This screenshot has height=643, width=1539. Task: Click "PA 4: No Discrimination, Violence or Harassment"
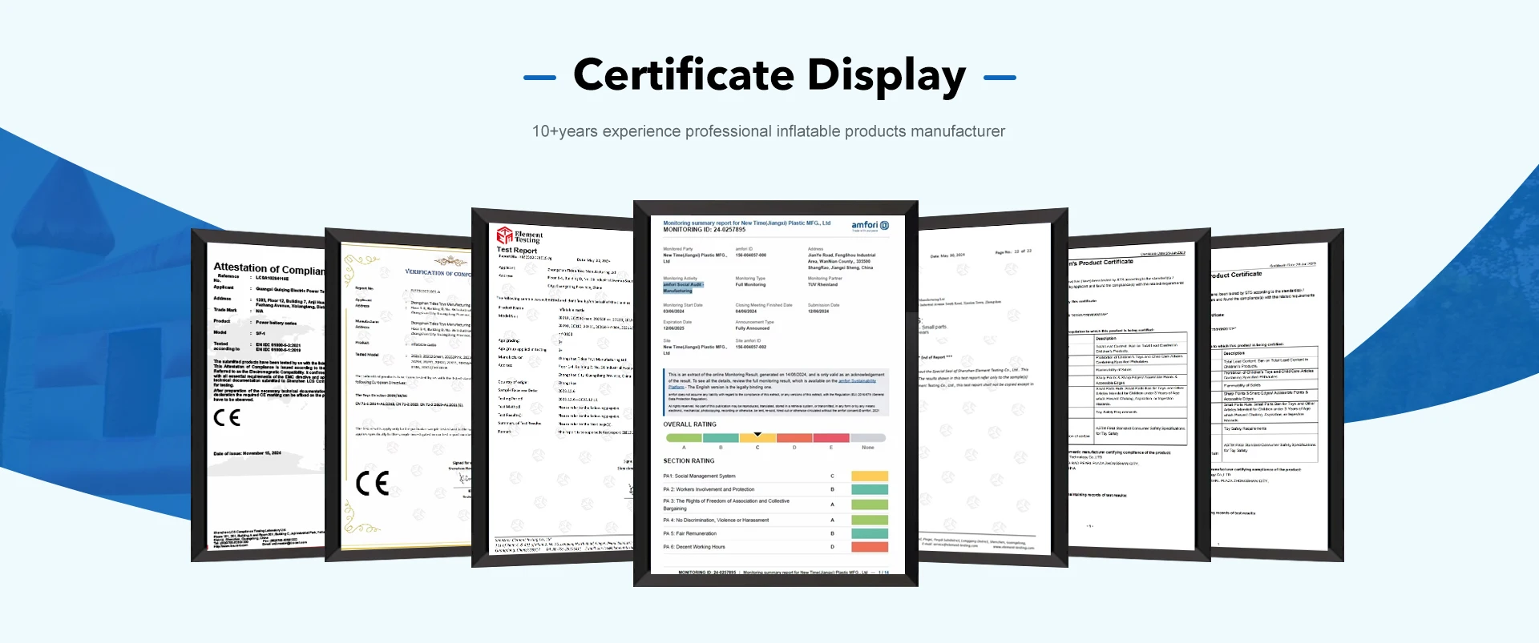click(716, 520)
